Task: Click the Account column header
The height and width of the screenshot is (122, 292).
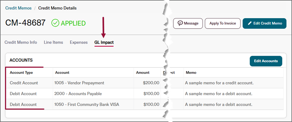Action: tap(62, 72)
